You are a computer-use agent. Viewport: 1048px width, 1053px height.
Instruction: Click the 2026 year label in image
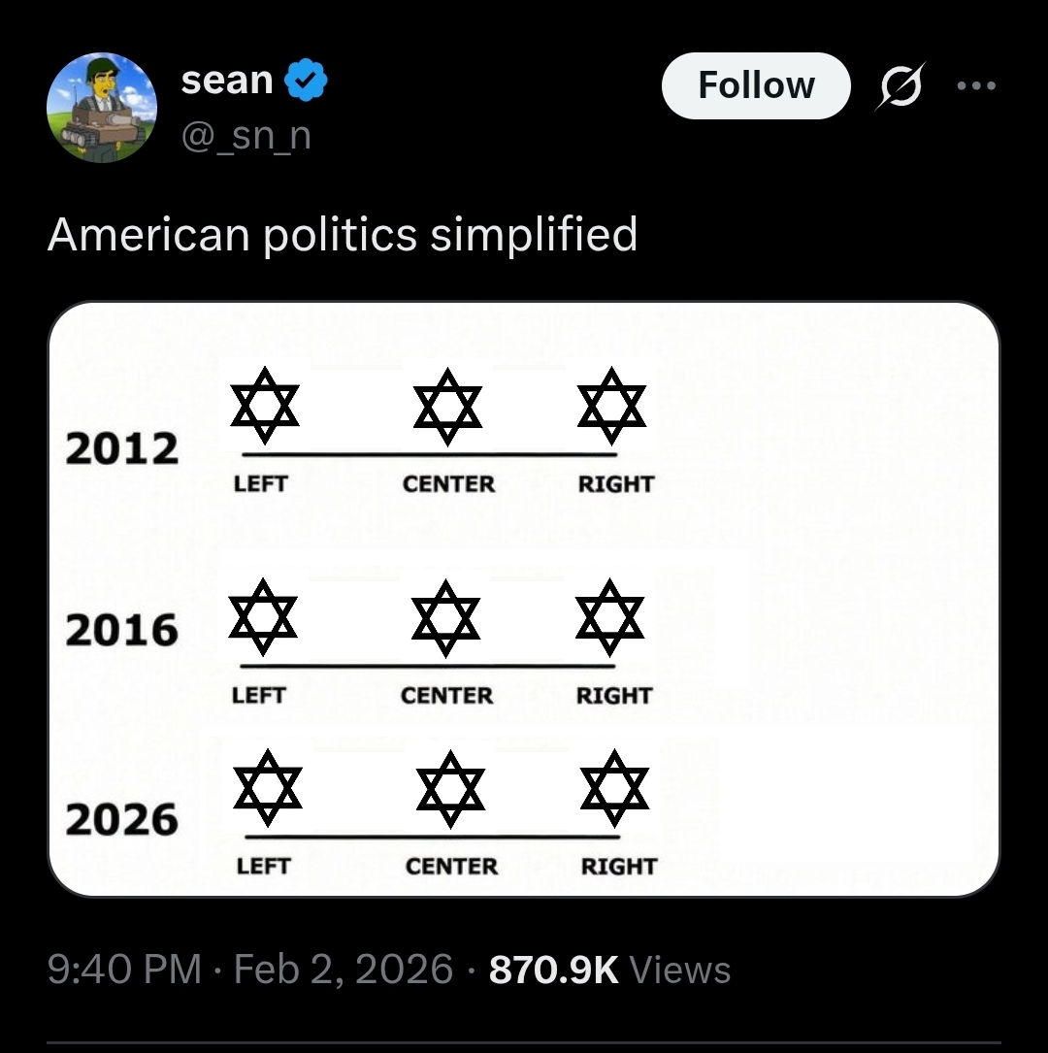point(122,820)
